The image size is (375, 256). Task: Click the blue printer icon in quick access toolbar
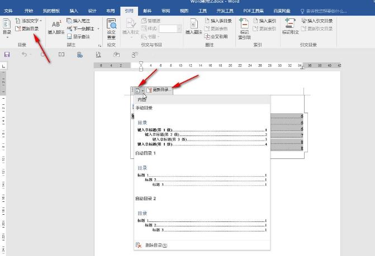coord(80,55)
